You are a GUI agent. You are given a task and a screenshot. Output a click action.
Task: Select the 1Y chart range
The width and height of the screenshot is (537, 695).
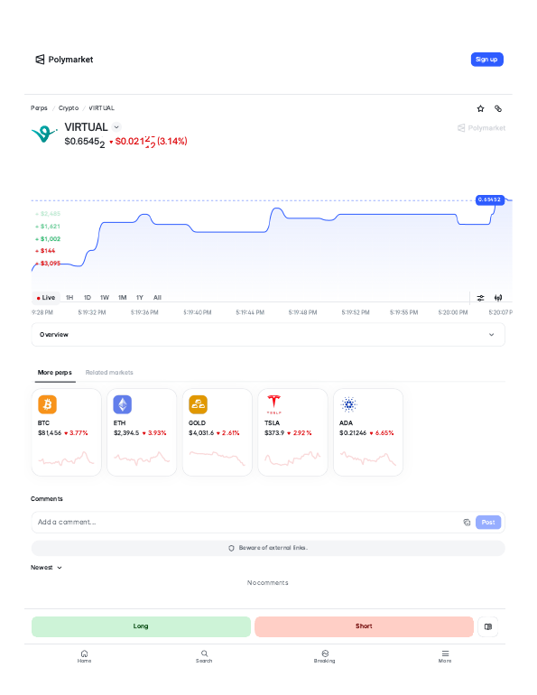(140, 298)
